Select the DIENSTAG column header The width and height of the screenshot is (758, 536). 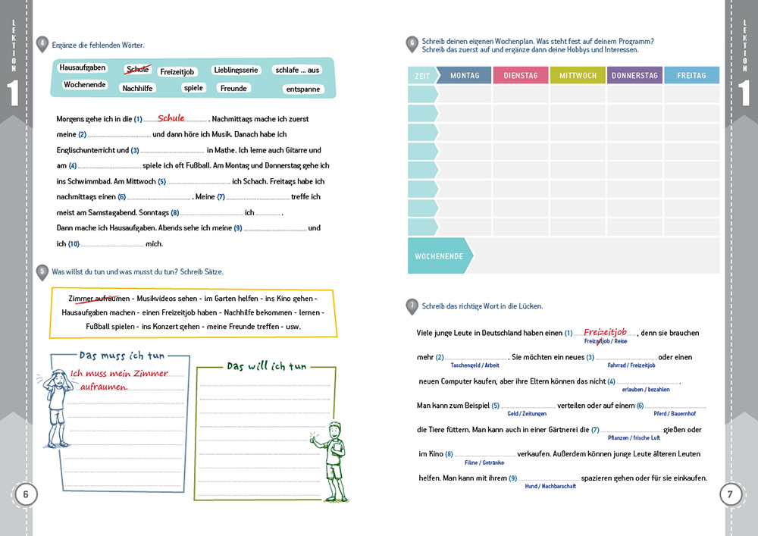click(x=520, y=76)
